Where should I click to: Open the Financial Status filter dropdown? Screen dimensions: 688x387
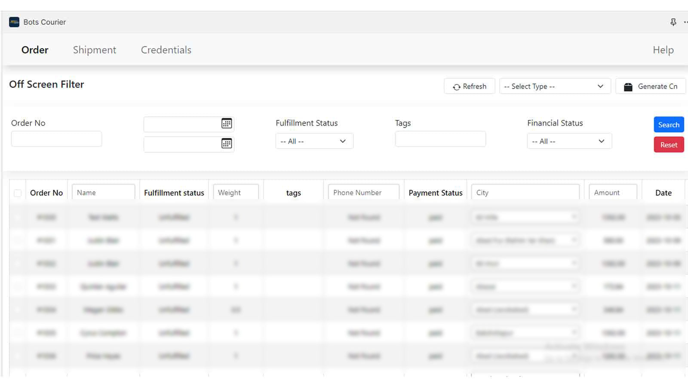tap(569, 141)
